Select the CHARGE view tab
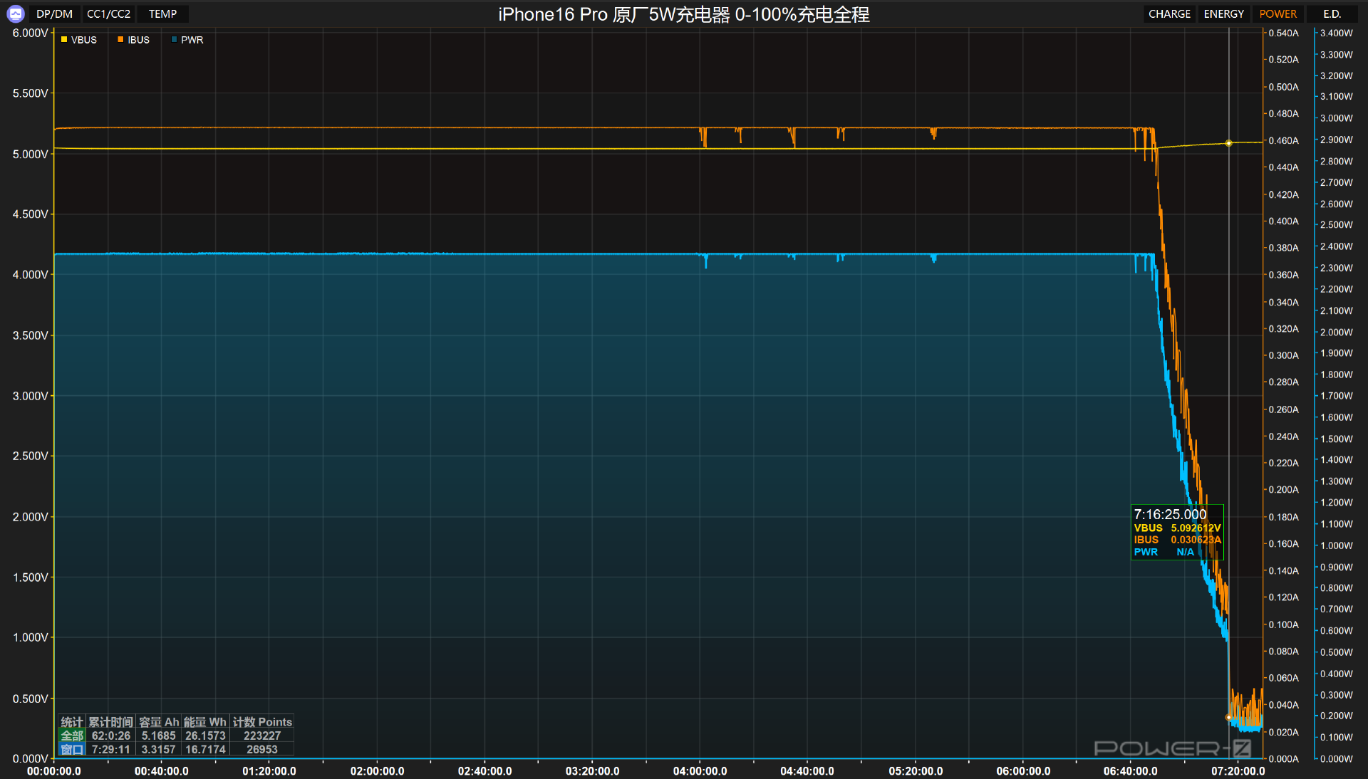The image size is (1368, 779). tap(1169, 14)
